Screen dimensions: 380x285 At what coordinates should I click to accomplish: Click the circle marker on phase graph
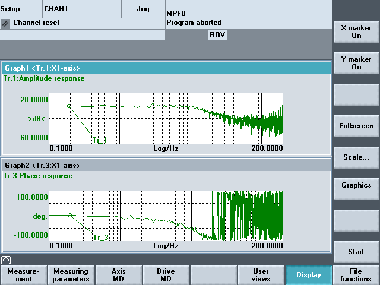[70, 215]
